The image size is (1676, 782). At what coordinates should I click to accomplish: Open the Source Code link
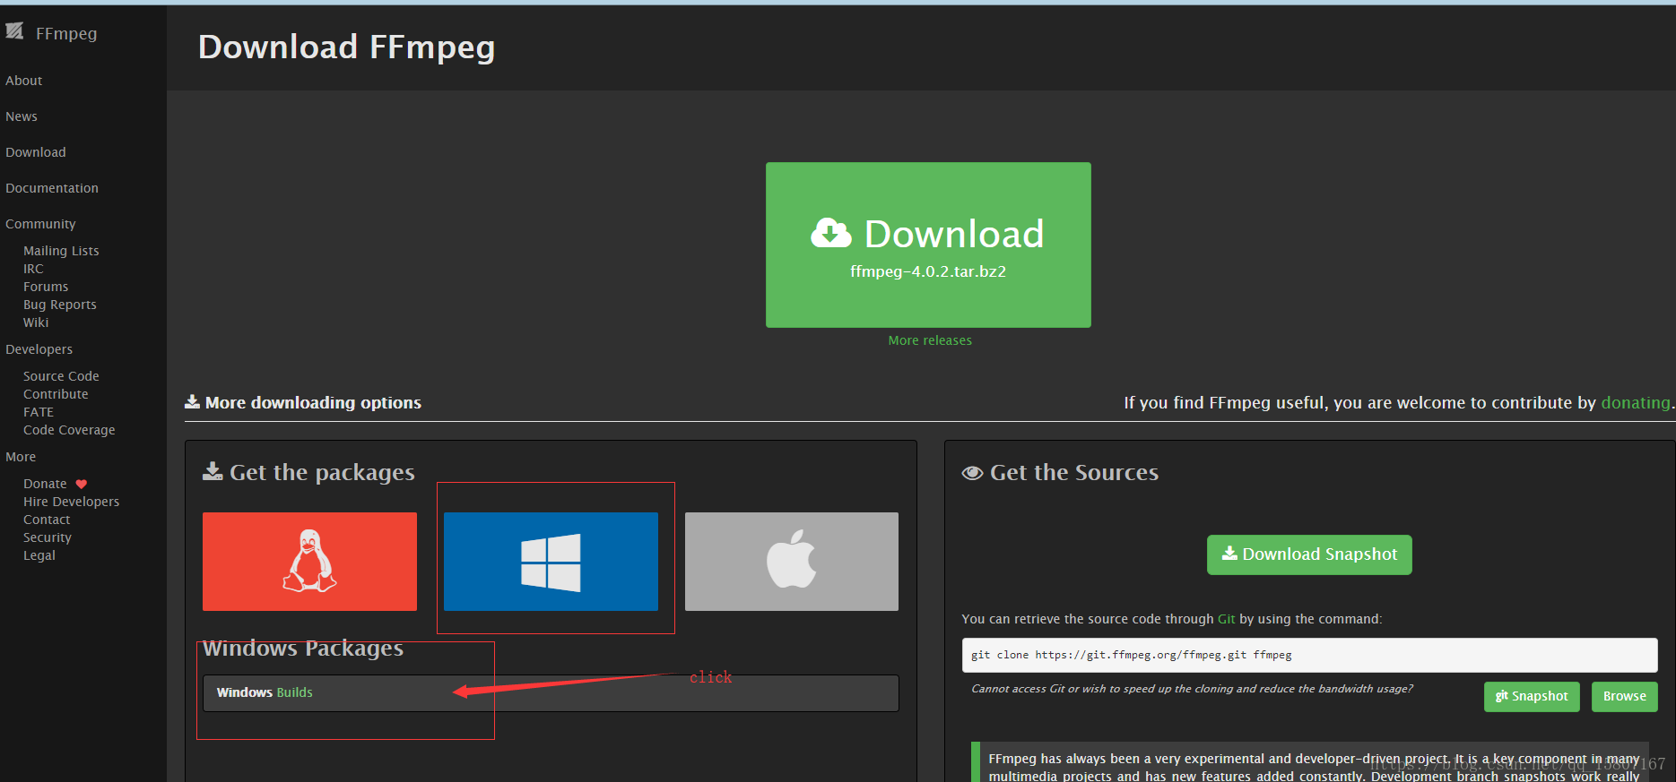click(61, 376)
